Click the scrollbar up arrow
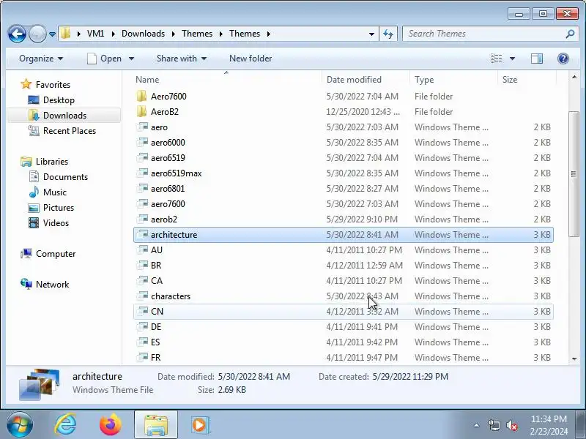 (574, 77)
